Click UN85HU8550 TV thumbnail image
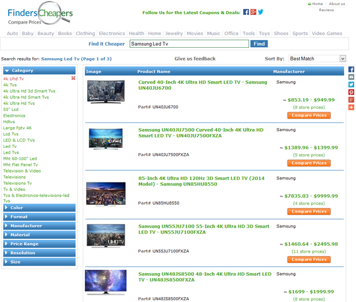 click(106, 194)
